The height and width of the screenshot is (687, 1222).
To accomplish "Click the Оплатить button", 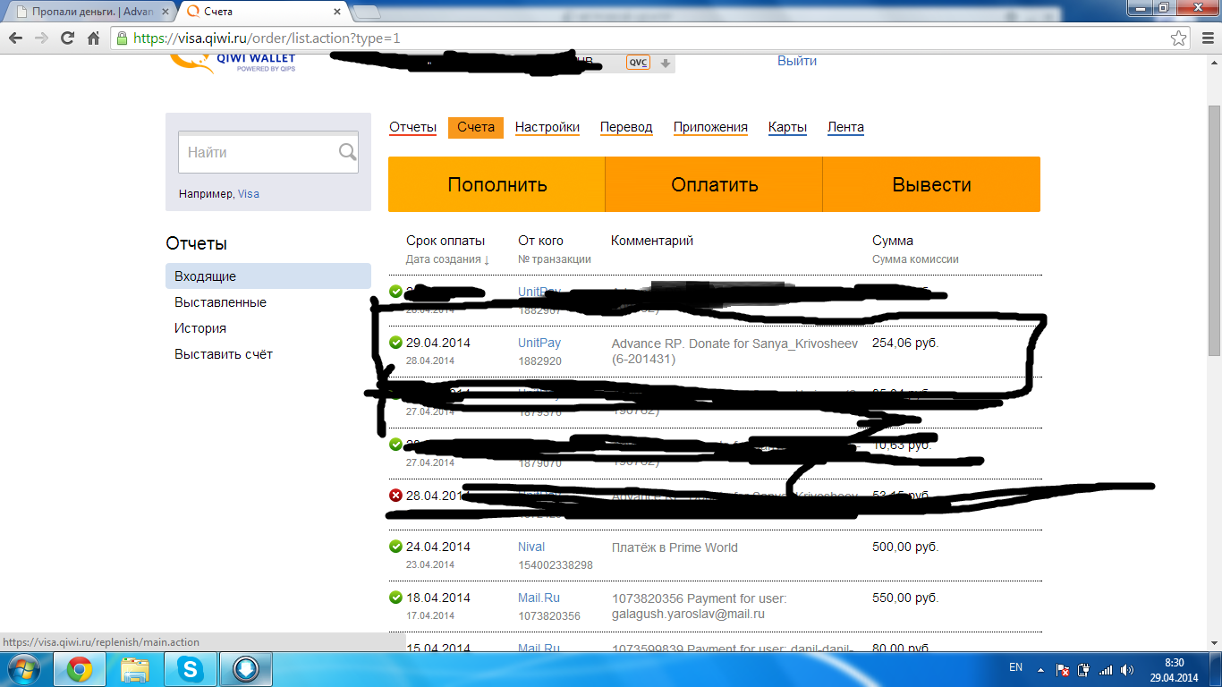I will [714, 184].
